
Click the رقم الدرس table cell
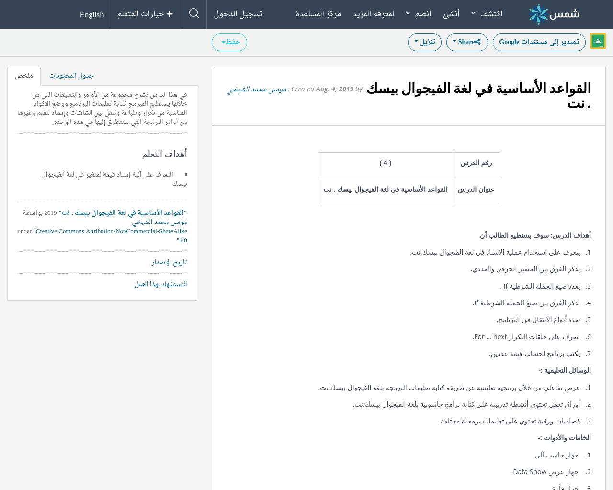click(x=476, y=166)
